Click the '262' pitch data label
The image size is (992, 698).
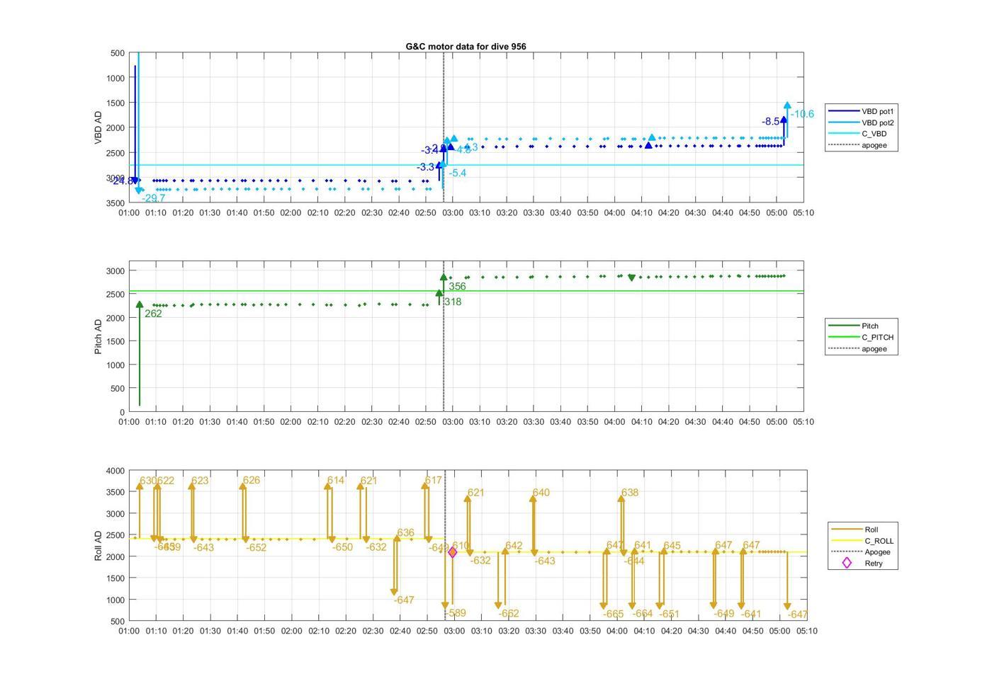coord(153,314)
